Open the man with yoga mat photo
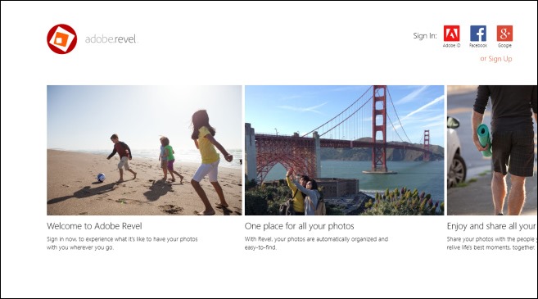 pyautogui.click(x=492, y=151)
